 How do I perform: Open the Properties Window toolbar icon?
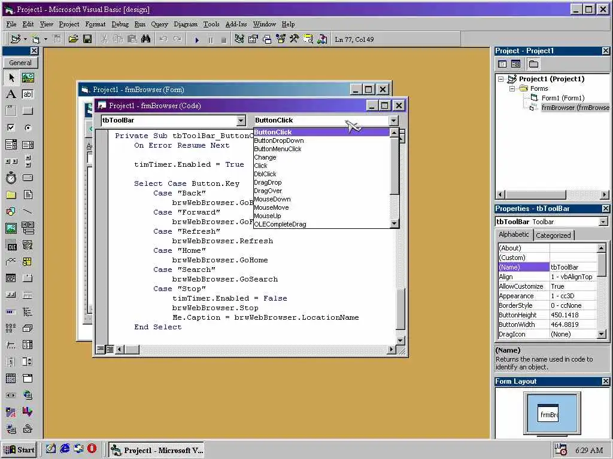pos(253,39)
